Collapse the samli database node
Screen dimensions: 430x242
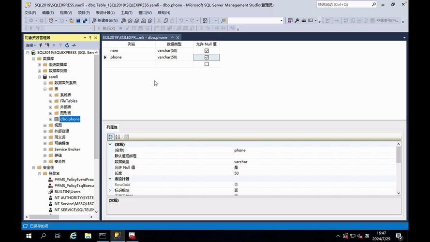coord(39,77)
